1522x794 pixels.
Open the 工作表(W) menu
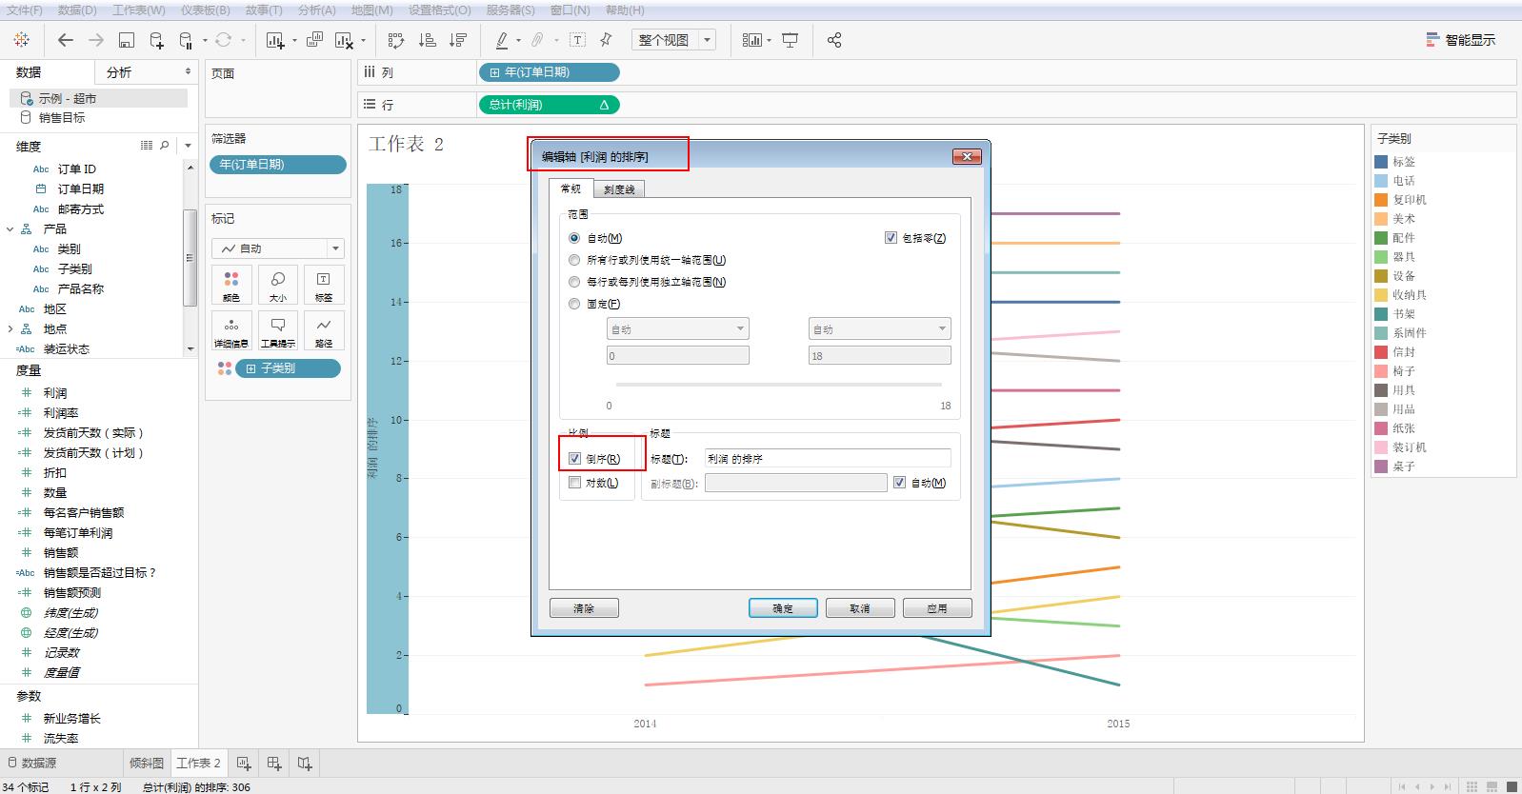tap(138, 10)
